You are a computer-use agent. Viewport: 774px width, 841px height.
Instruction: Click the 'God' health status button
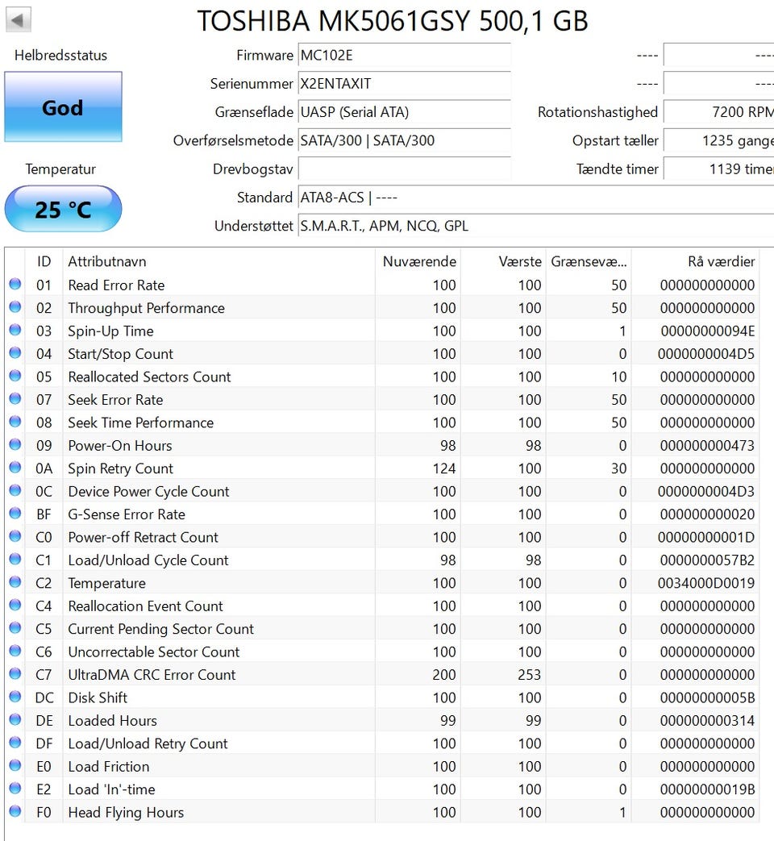pos(63,107)
